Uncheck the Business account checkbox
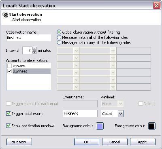The width and height of the screenshot is (162, 149). [x=9, y=71]
